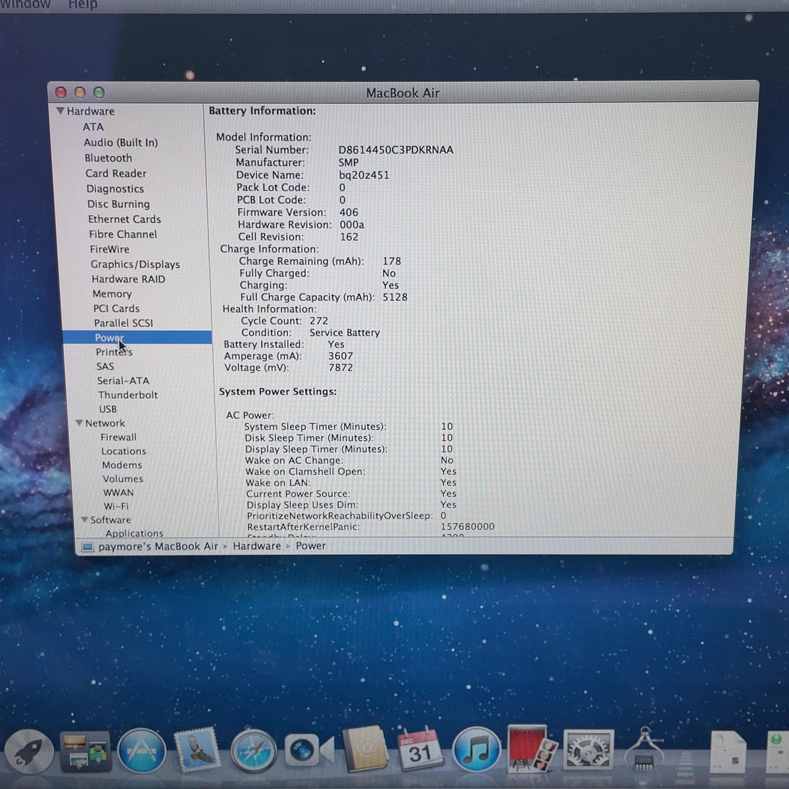Open Photo Booth in the Dock
789x789 pixels.
pyautogui.click(x=533, y=748)
